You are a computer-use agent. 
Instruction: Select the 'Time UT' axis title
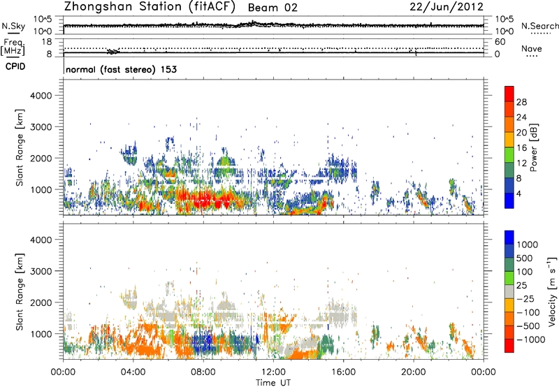[x=273, y=383]
